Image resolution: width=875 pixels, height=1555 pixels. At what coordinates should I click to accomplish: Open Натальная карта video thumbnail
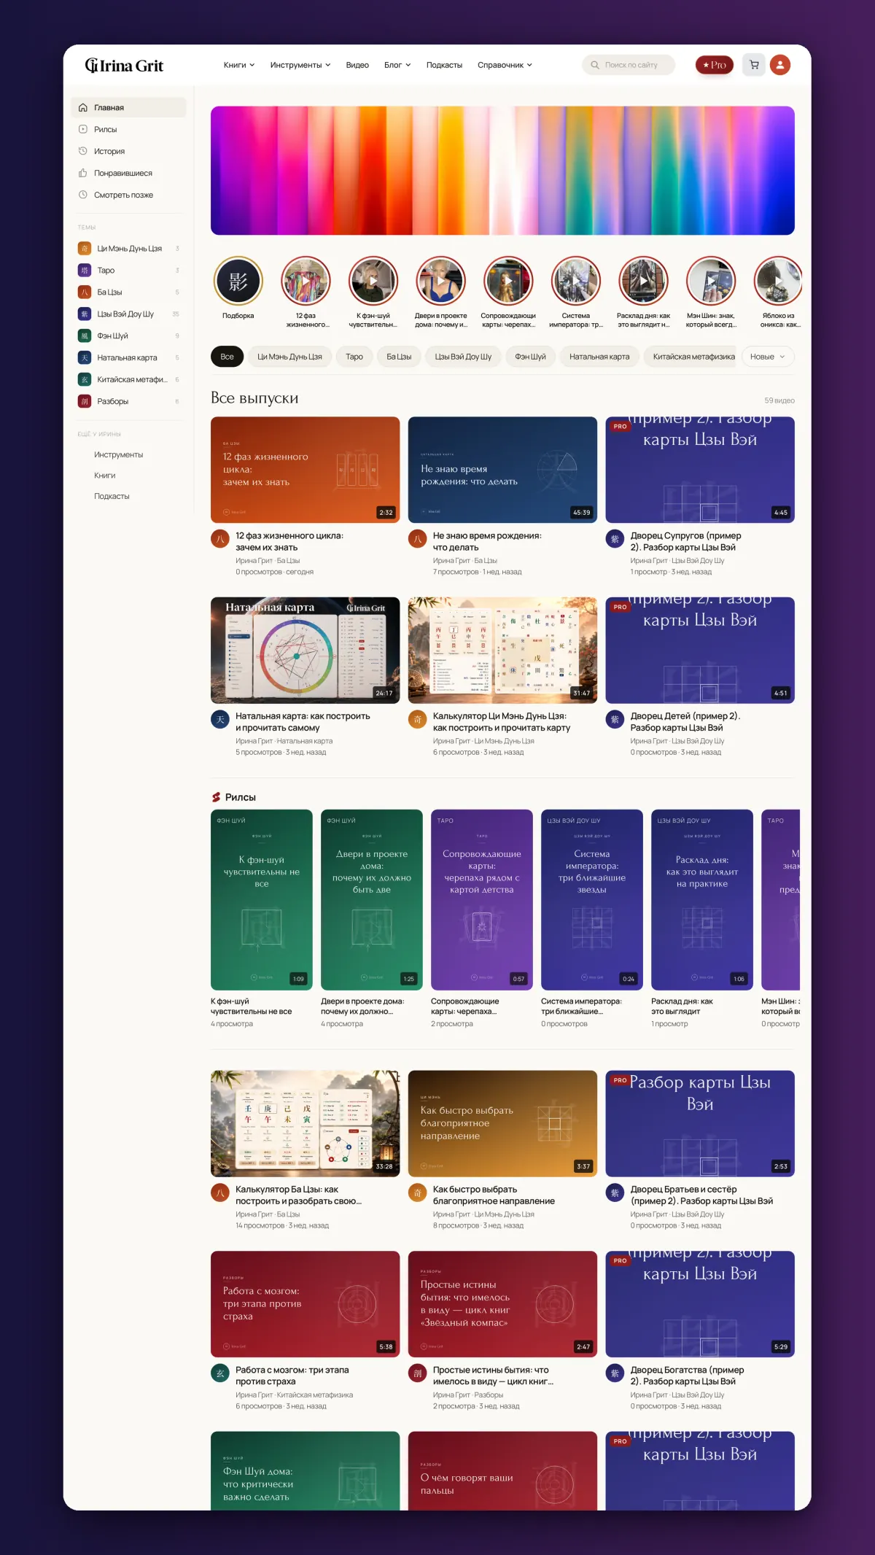point(305,651)
